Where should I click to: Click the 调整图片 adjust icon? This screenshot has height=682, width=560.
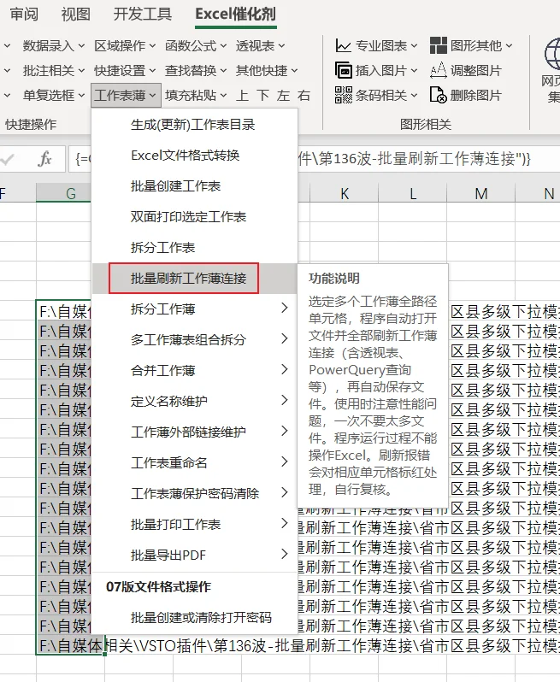438,70
